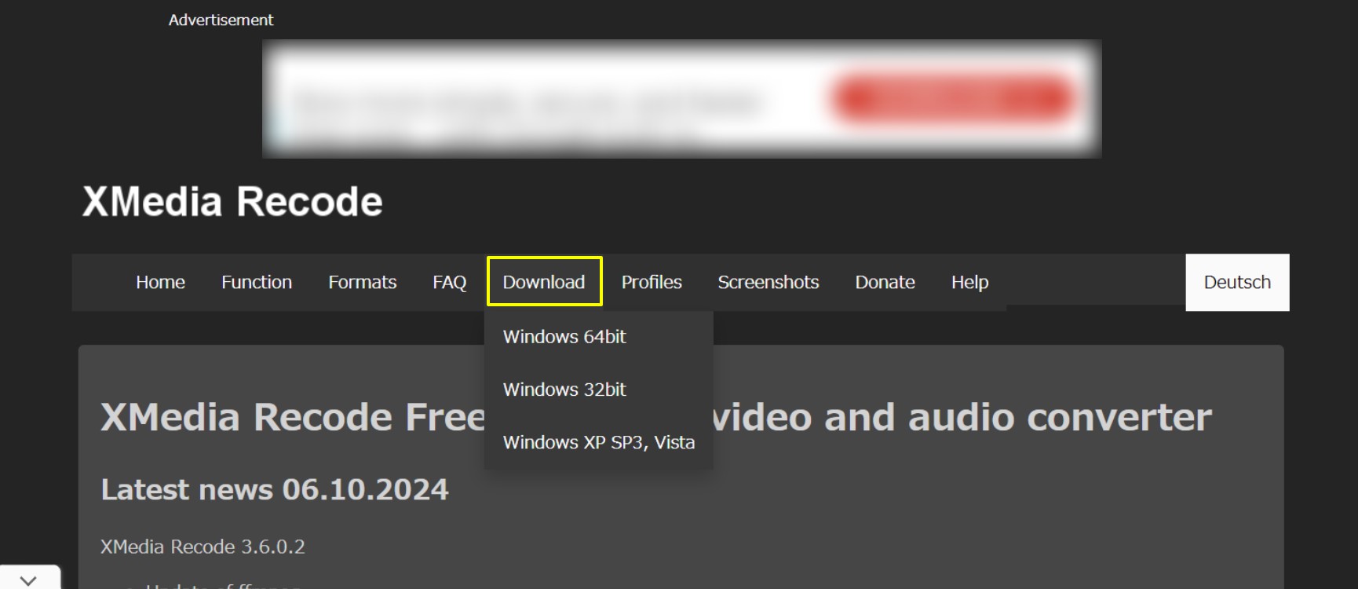
Task: Click the XMedia Recode 3.6.0.2 text
Action: click(203, 547)
